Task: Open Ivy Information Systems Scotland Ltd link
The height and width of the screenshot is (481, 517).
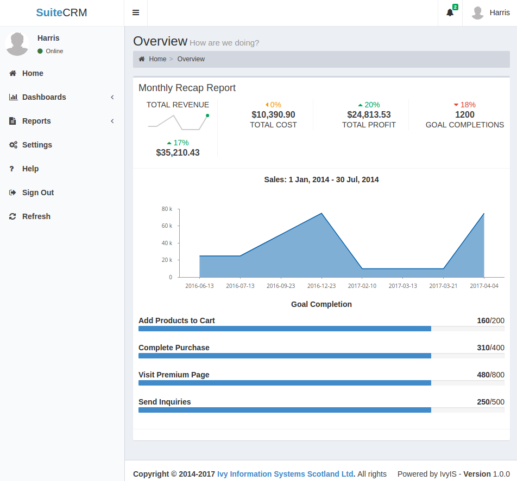Action: tap(285, 474)
